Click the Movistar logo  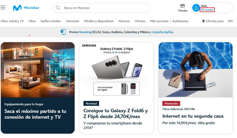coord(26,8)
